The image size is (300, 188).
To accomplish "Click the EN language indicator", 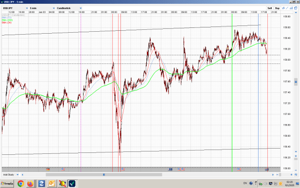I will tap(245, 183).
